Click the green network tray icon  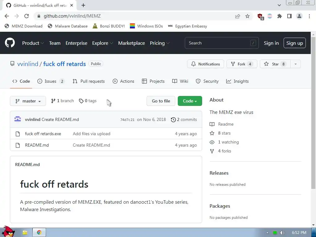(x=275, y=233)
